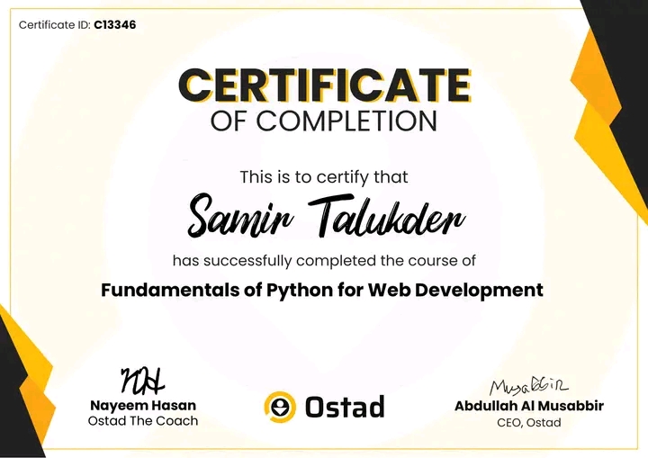Click the Ostad wordmark text

coord(345,407)
